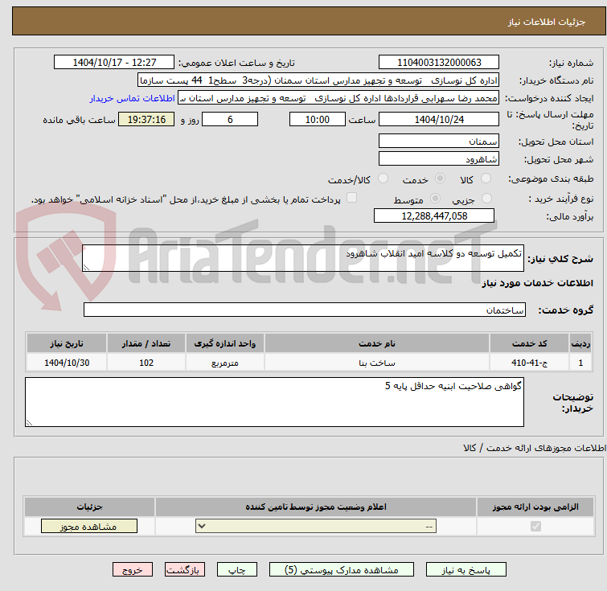Toggle Islamic treasury bonds payment checkbox

(x=351, y=198)
